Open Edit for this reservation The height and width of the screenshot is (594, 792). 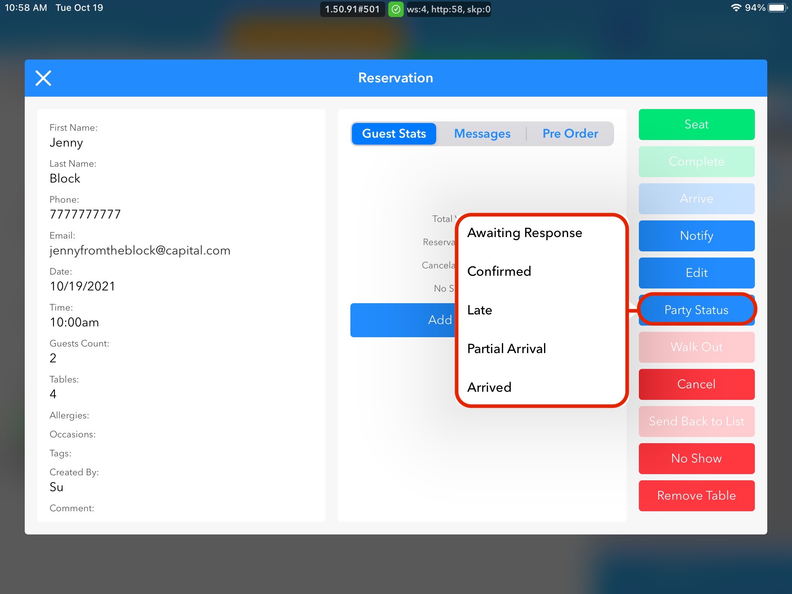point(696,273)
